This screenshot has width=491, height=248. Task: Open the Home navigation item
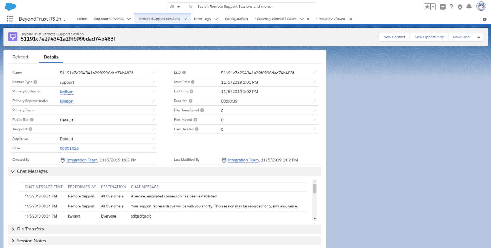pos(82,19)
